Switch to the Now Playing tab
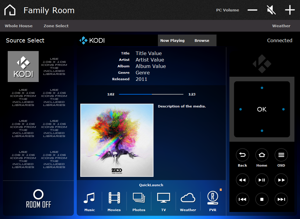Screen dimensions: 300x219 point(172,40)
